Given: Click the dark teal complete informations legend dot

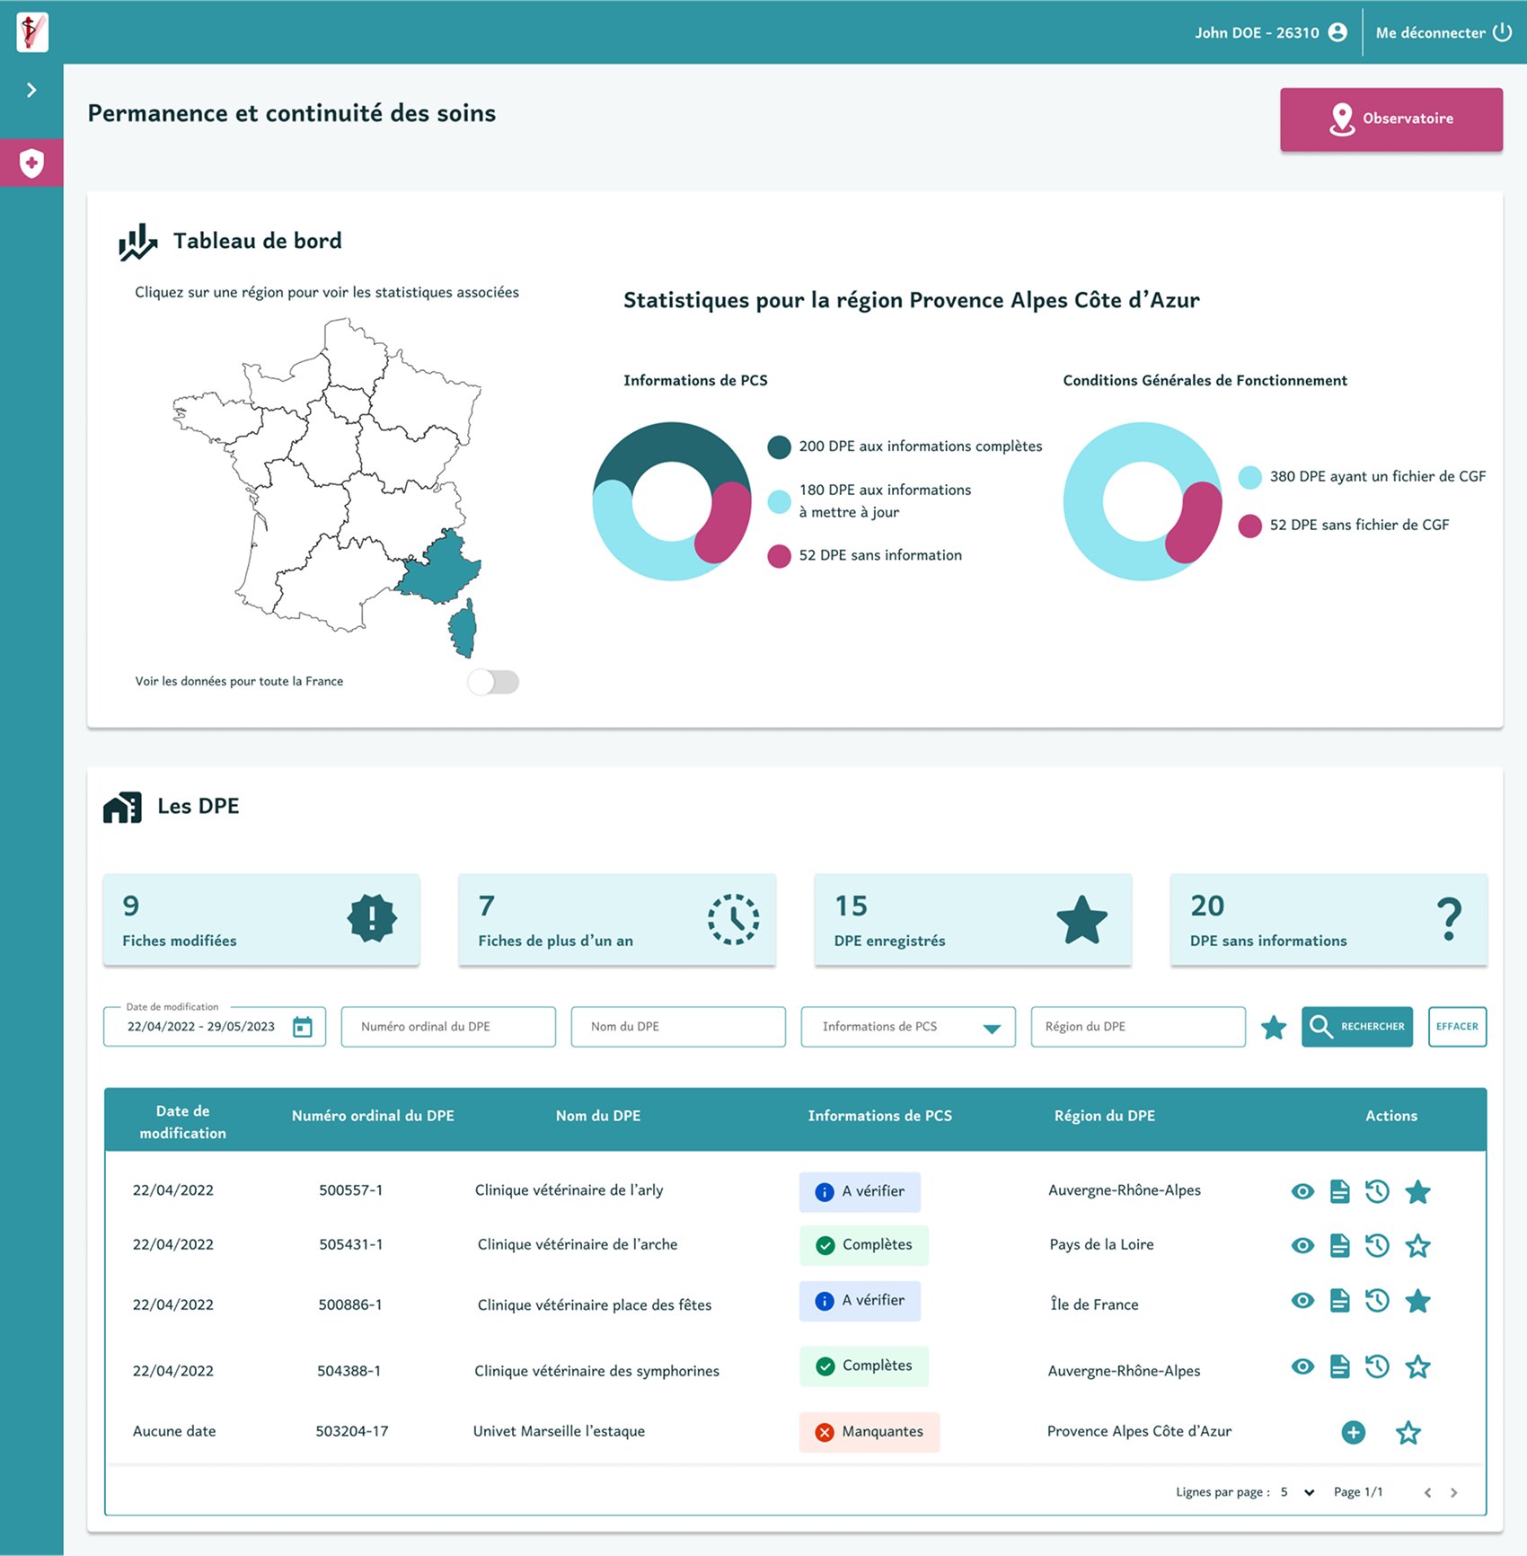Looking at the screenshot, I should click(x=779, y=446).
